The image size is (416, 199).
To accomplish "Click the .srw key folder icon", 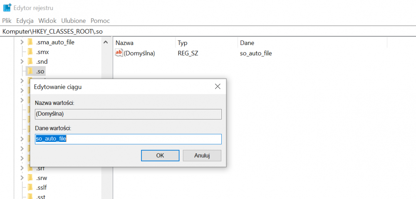I will [x=30, y=178].
